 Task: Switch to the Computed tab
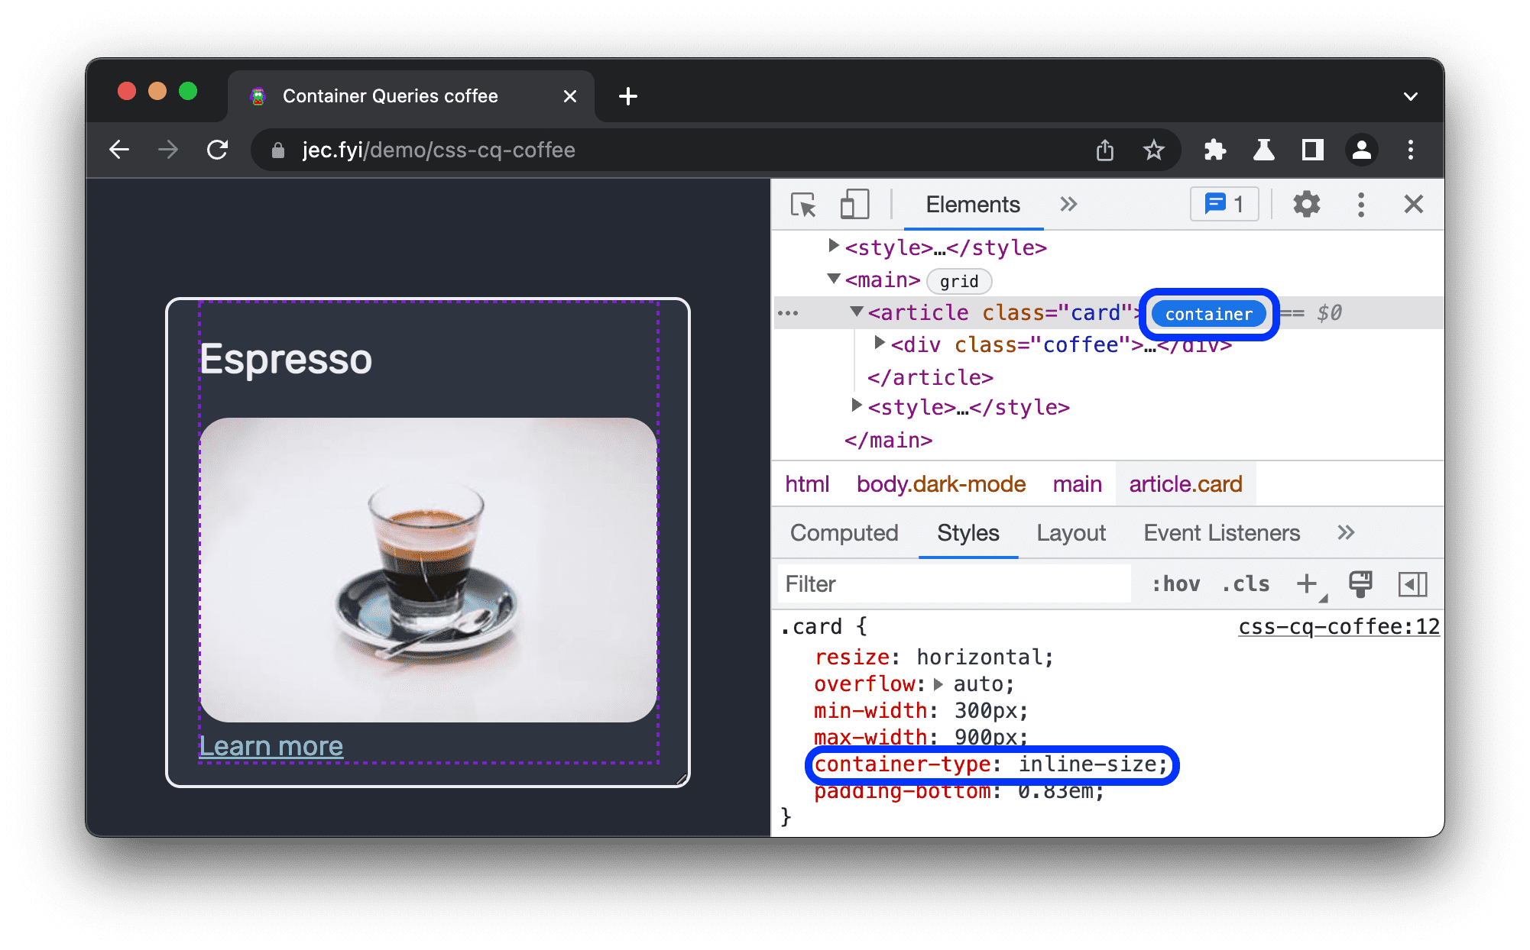pos(843,534)
